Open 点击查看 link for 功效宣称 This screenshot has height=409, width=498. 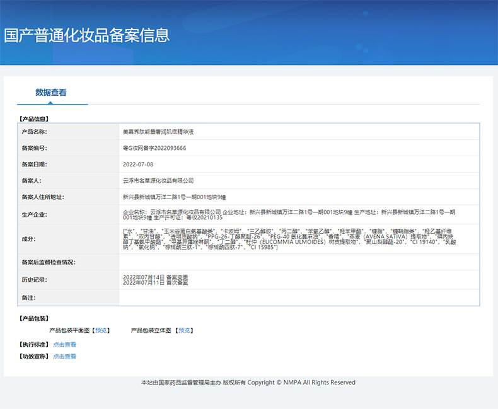pyautogui.click(x=64, y=356)
